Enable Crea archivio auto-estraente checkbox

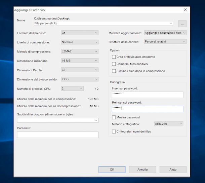coord(114,57)
